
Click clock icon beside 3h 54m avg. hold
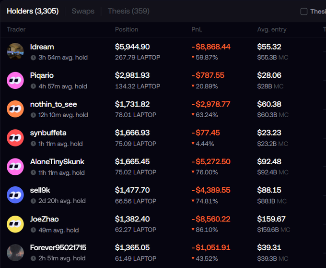click(33, 58)
